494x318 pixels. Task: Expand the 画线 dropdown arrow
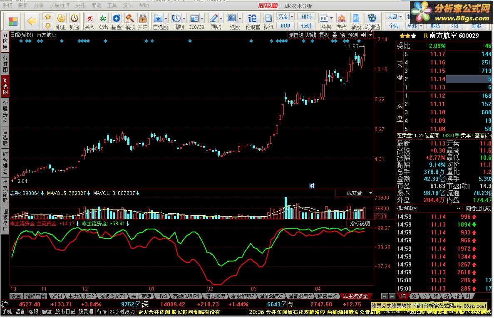click(x=221, y=18)
